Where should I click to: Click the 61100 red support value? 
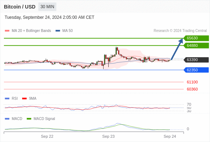coord(192,82)
